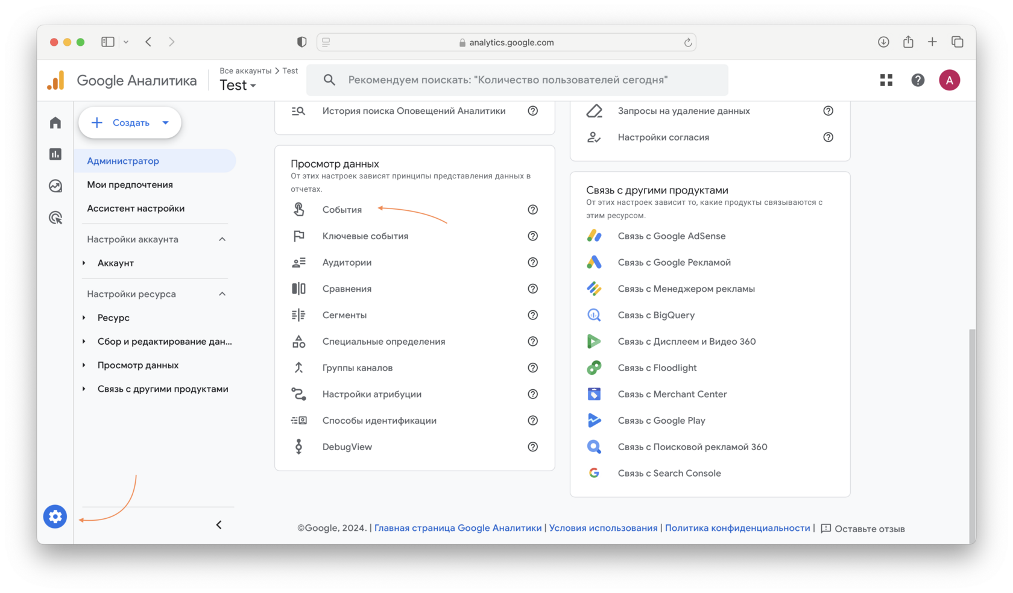Click the Условия использования footer link

(x=603, y=528)
